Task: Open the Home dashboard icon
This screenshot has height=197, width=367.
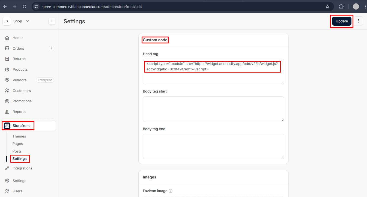Action: 7,38
